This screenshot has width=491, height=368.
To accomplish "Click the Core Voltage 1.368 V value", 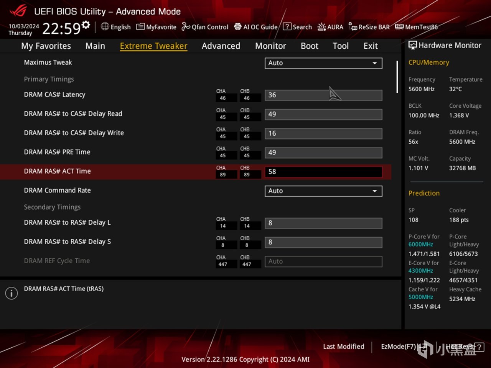I will [x=459, y=115].
